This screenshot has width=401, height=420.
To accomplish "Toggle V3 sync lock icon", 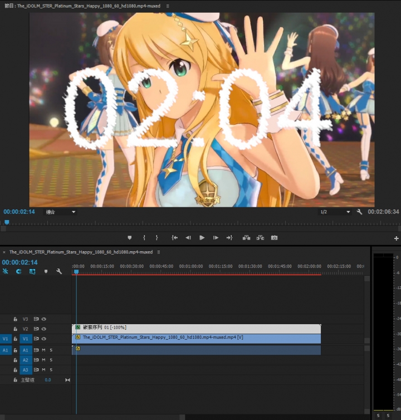I will point(36,319).
